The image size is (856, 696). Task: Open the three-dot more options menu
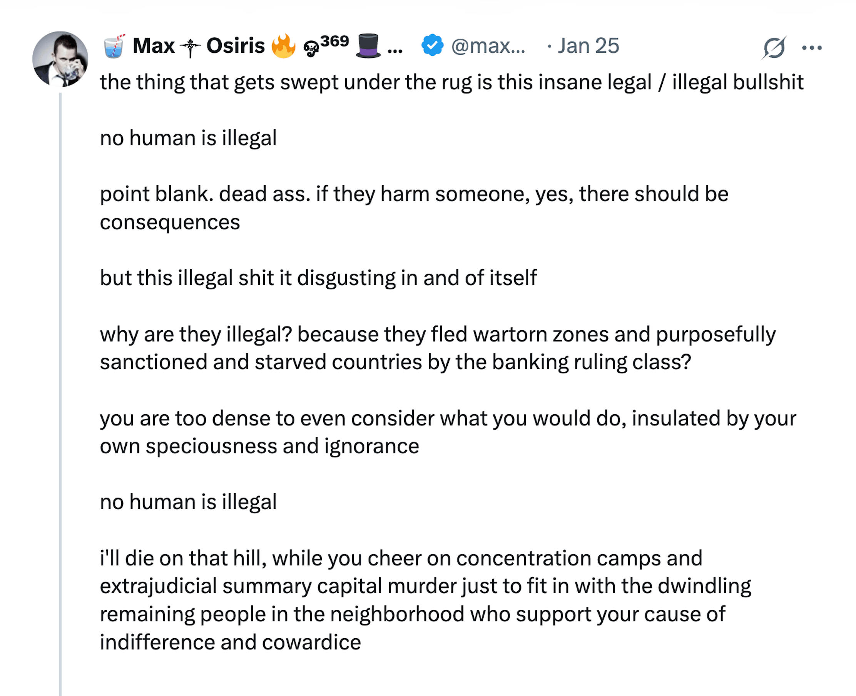812,48
